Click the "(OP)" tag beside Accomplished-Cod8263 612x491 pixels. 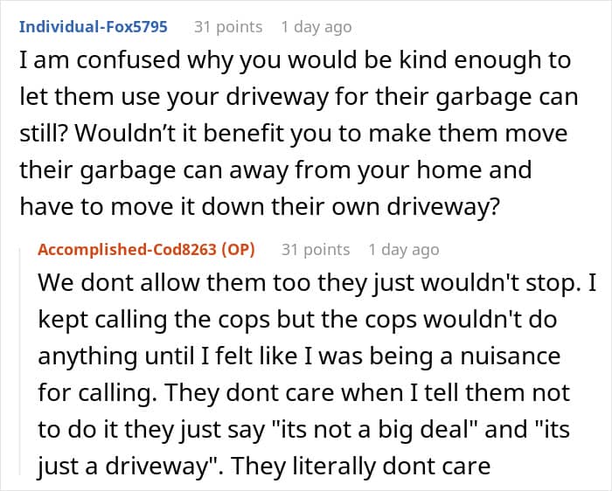(239, 250)
